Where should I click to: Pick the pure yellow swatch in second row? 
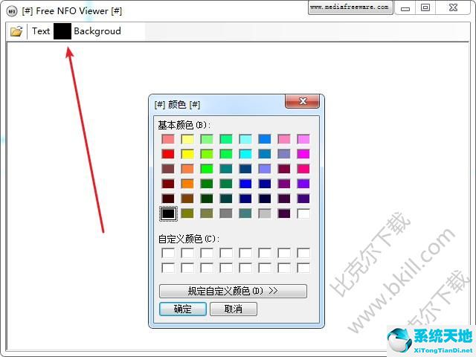(x=187, y=154)
